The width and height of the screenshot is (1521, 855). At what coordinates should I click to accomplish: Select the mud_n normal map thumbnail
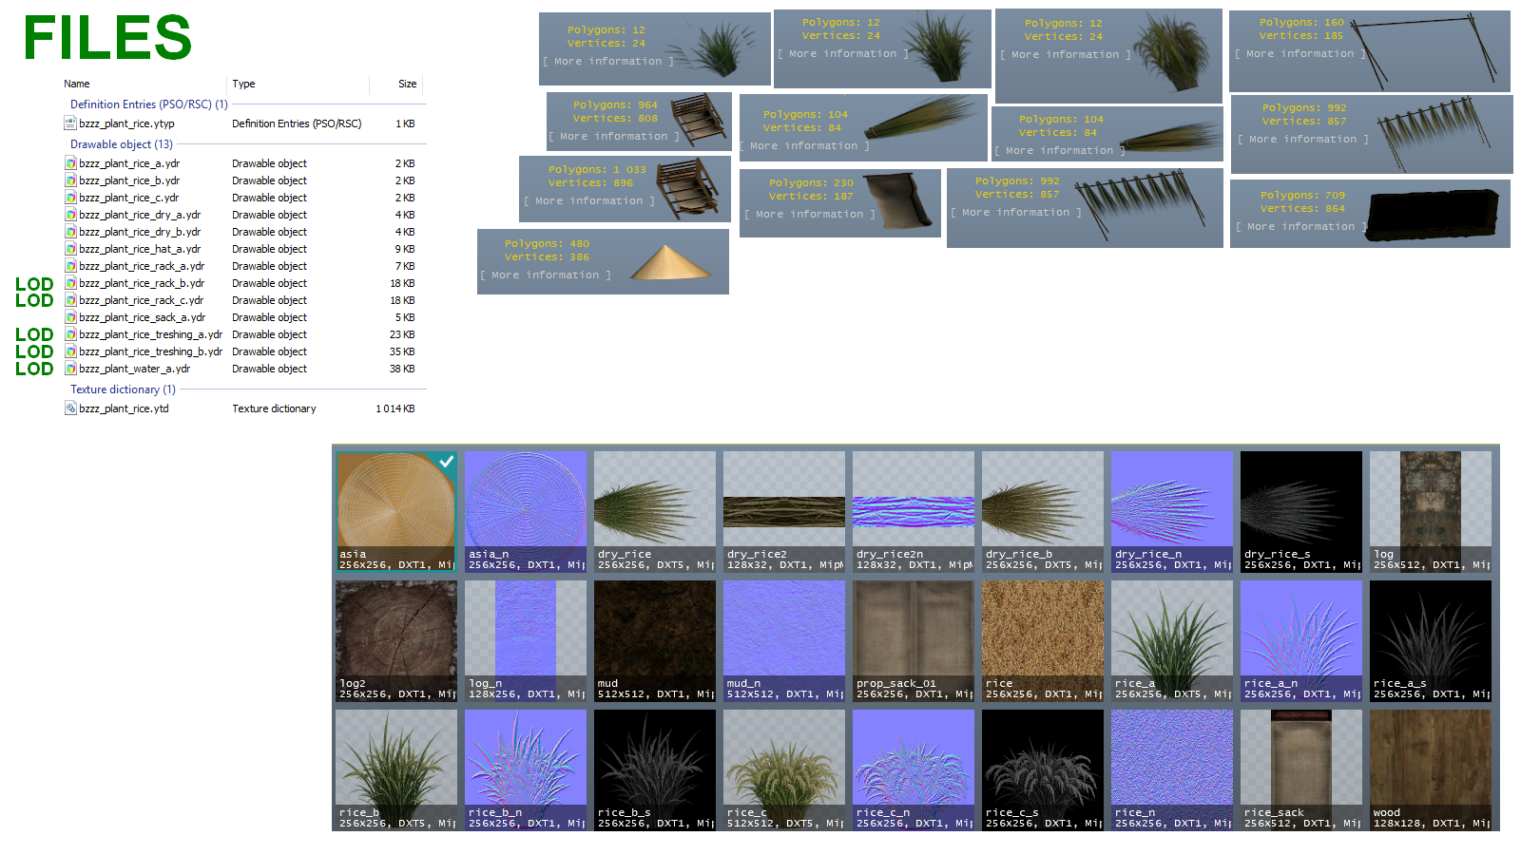(784, 641)
